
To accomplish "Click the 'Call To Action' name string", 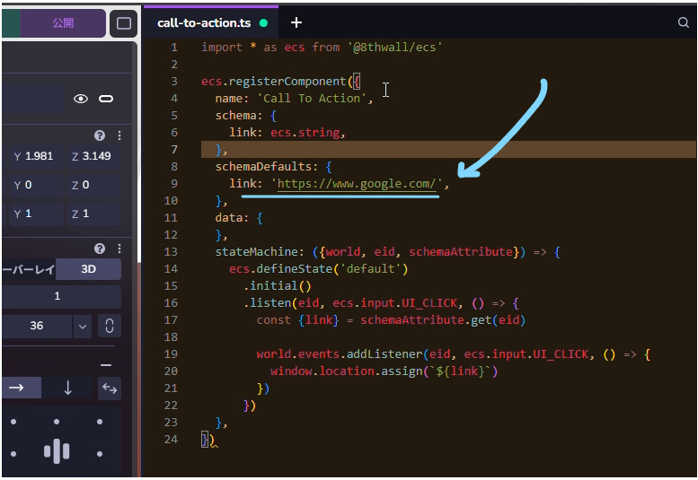I will 312,99.
